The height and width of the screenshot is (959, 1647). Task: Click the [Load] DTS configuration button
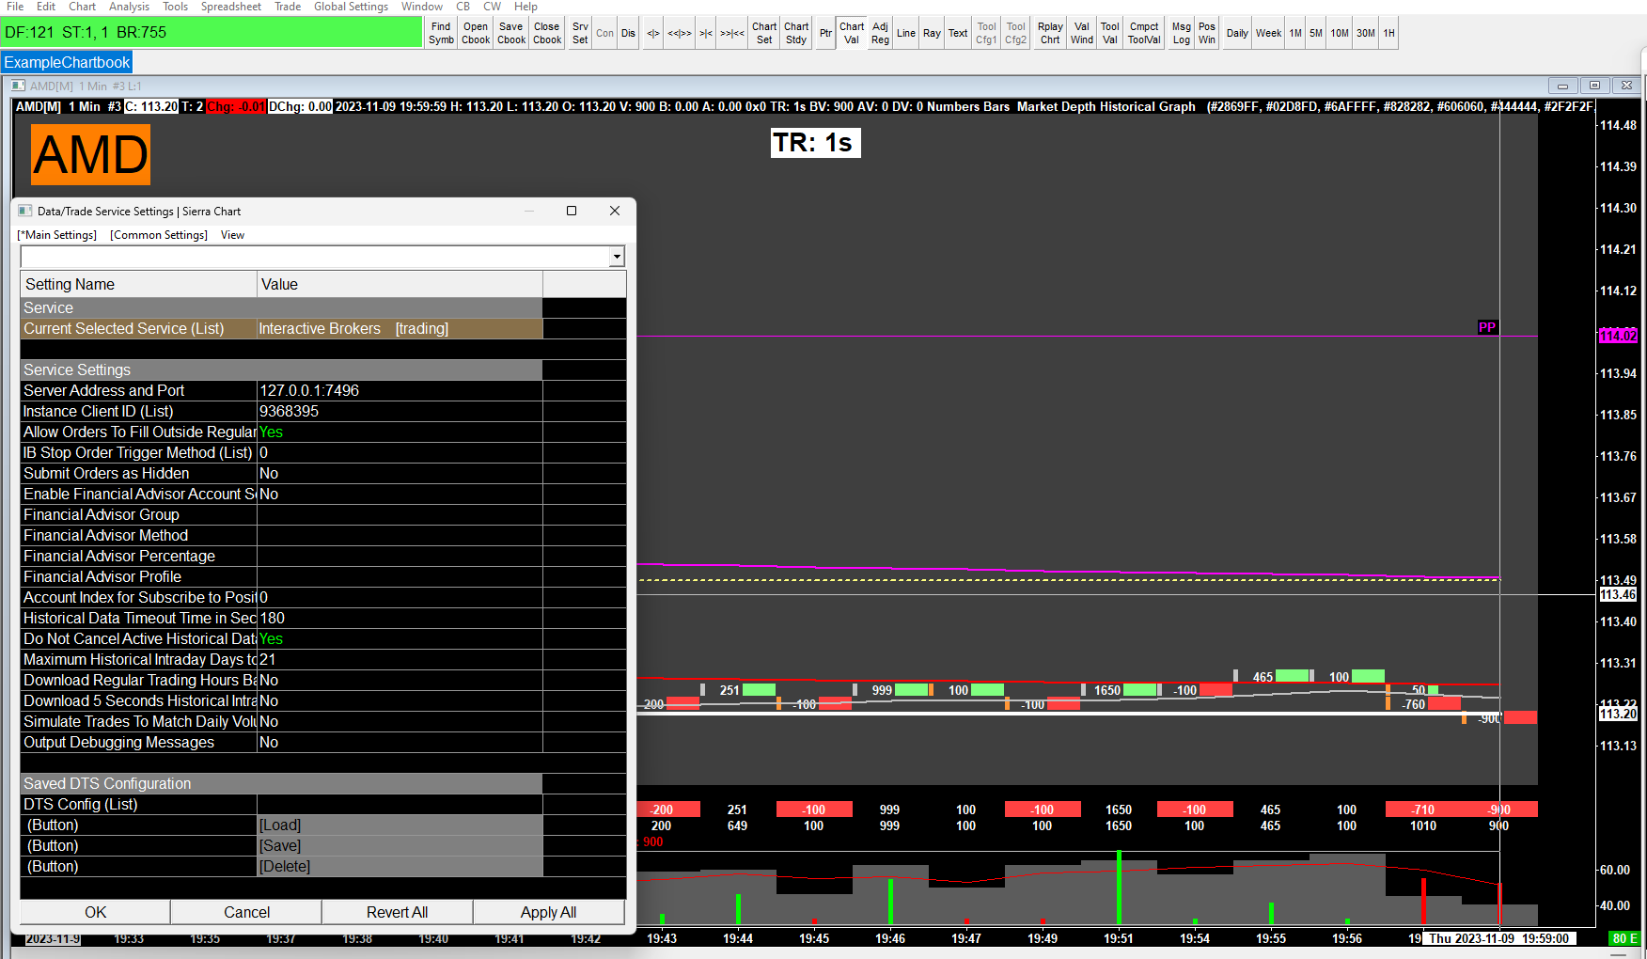coord(400,825)
